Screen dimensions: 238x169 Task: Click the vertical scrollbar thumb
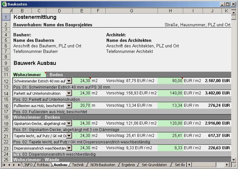(x=233, y=17)
